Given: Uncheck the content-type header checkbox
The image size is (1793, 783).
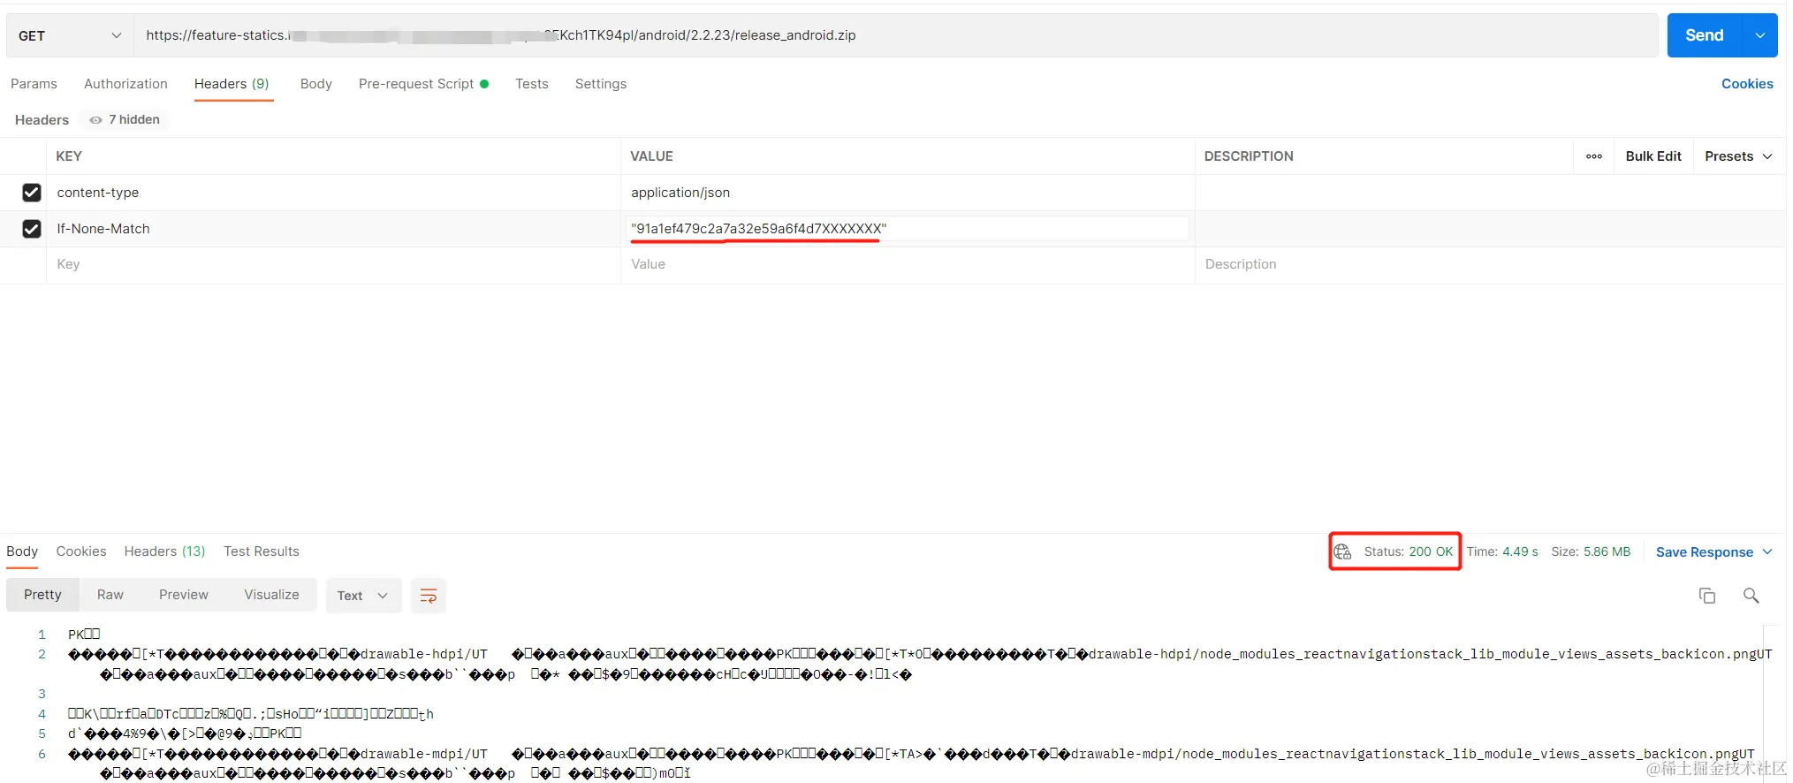Looking at the screenshot, I should (x=32, y=193).
